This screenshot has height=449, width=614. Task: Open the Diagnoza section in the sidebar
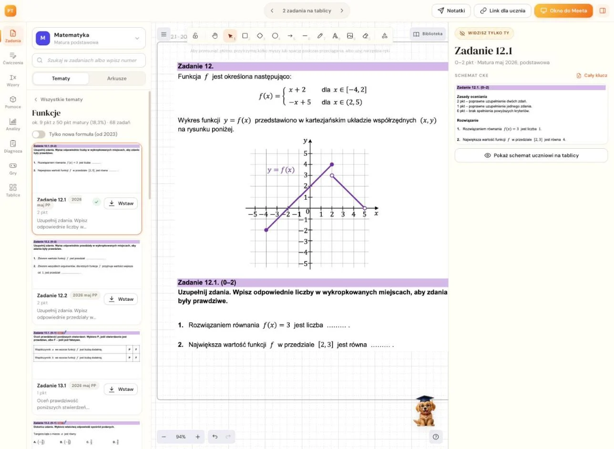click(13, 146)
